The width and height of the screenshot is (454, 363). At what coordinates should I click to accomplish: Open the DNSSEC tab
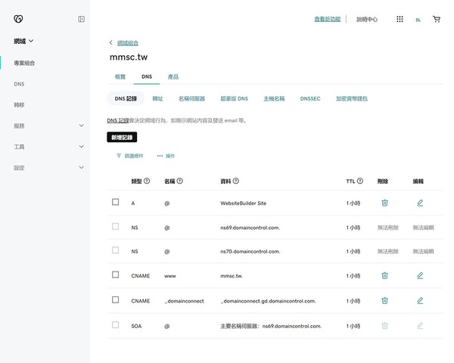click(310, 99)
